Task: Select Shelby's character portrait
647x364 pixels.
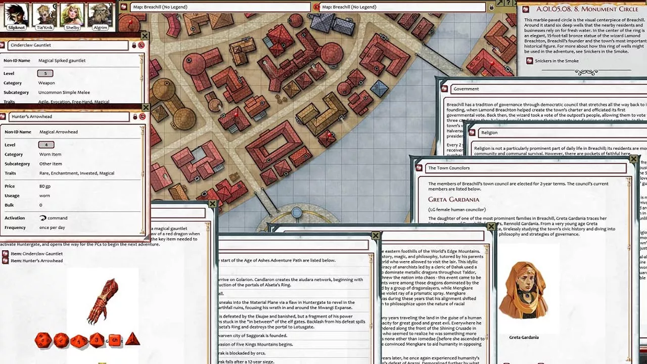Action: [72, 15]
